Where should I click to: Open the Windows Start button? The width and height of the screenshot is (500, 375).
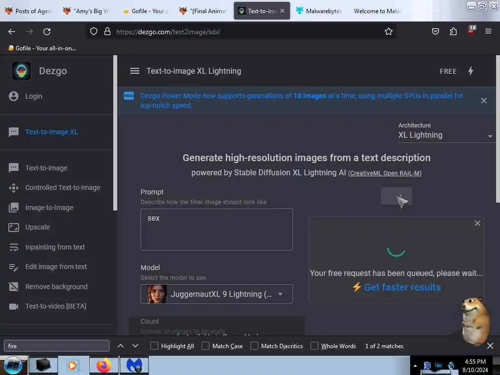pyautogui.click(x=13, y=365)
